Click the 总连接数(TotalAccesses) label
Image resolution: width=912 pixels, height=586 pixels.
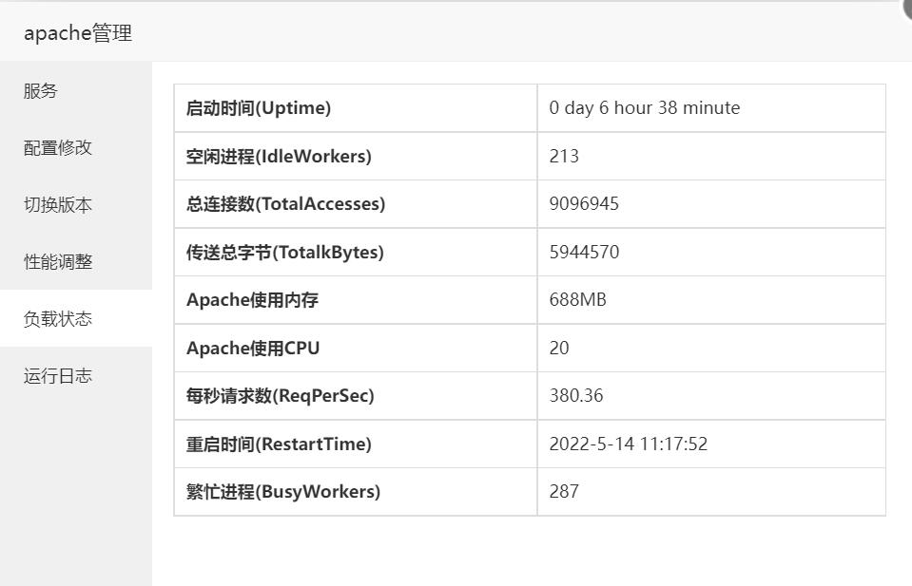click(285, 204)
